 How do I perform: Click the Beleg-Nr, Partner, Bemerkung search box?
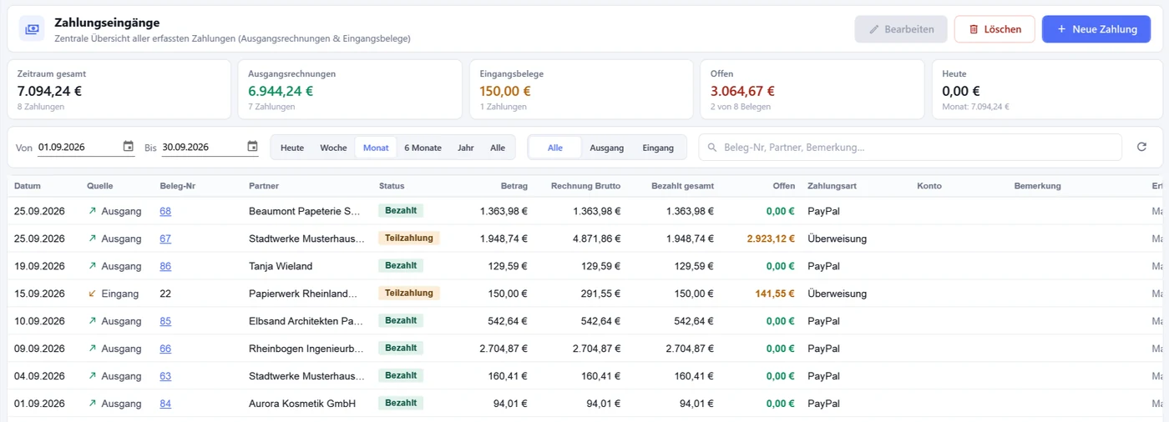pos(910,148)
